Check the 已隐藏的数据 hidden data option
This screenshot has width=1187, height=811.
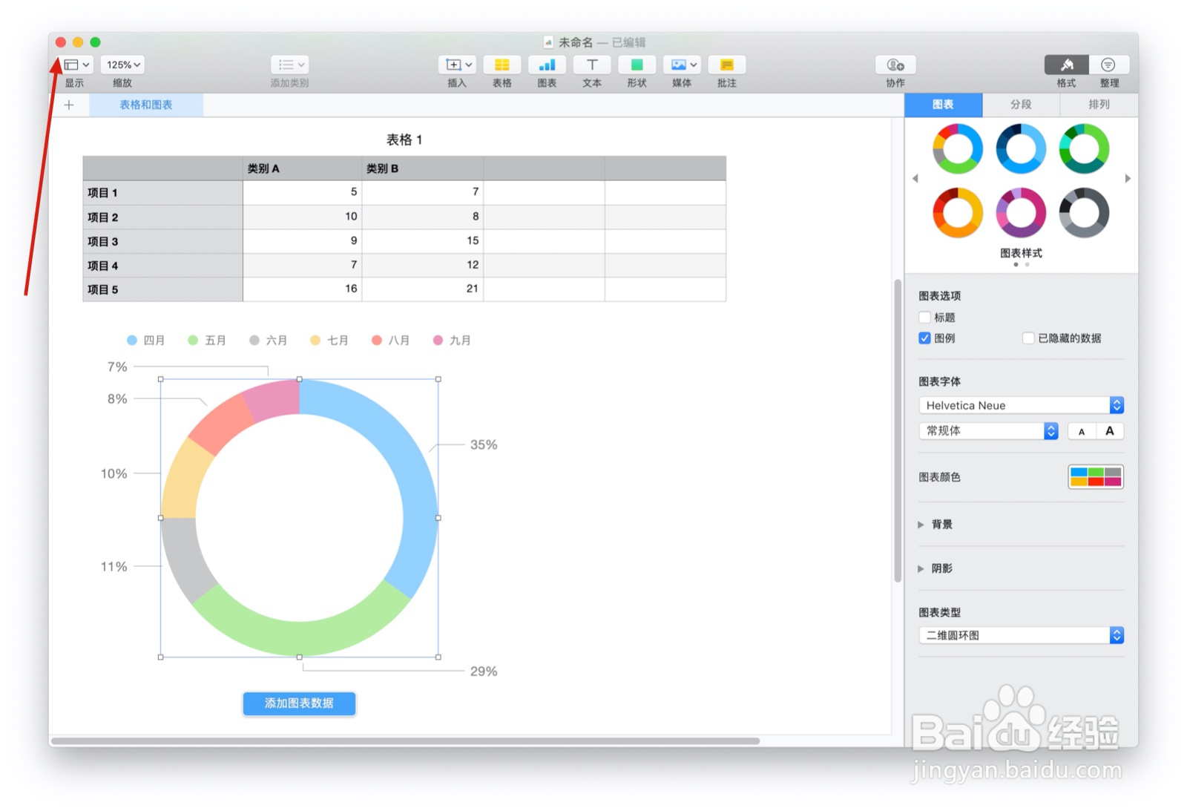coord(1029,338)
